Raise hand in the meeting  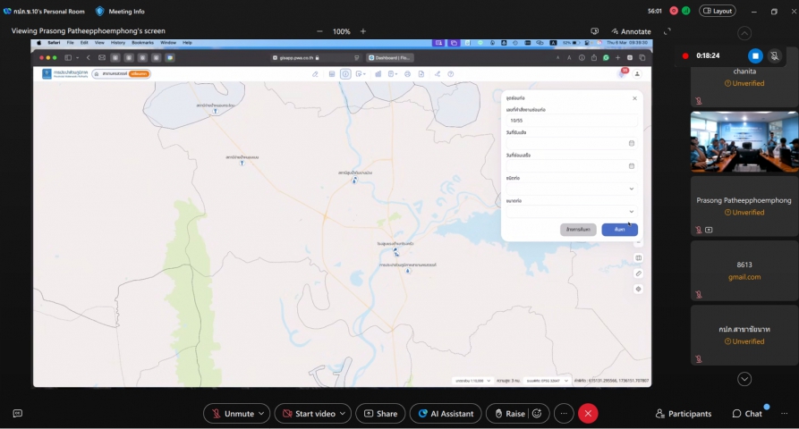coord(510,413)
